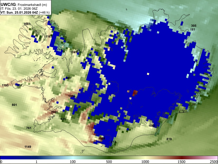Click the map value 181

click(193, 30)
